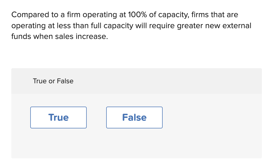The height and width of the screenshot is (163, 276).
Task: Click the gray question type banner
Action: tap(180, 81)
